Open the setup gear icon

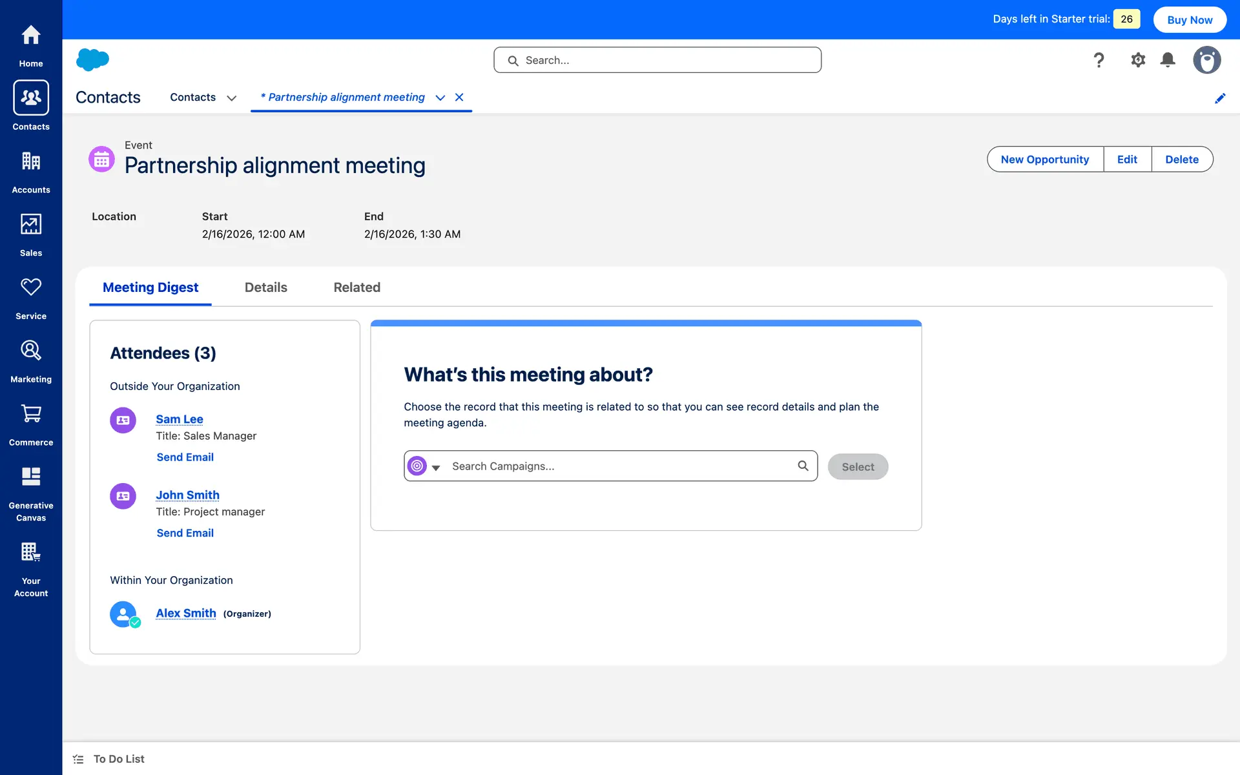pyautogui.click(x=1137, y=60)
